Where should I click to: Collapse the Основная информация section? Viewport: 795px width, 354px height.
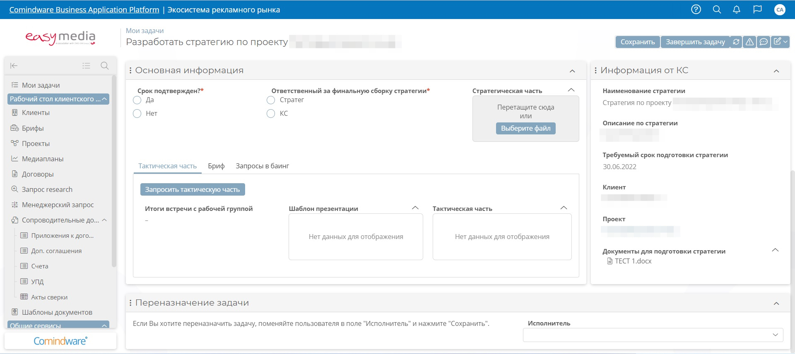pos(572,71)
